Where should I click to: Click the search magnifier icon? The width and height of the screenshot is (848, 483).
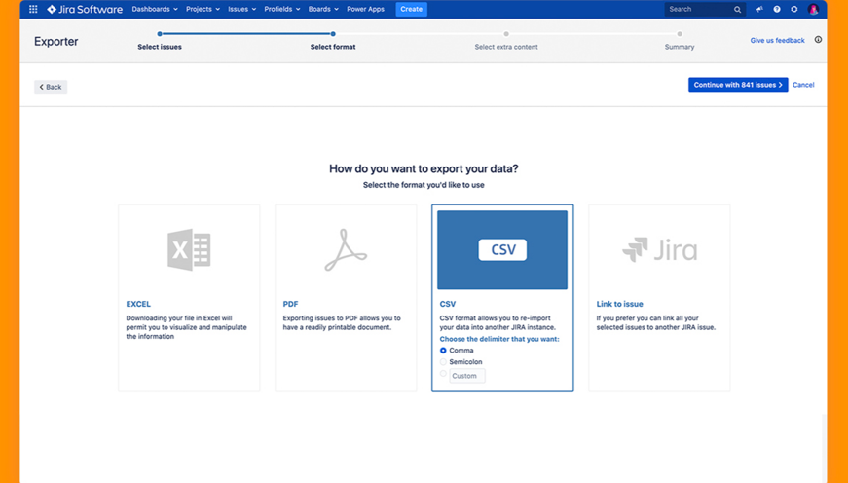tap(737, 9)
